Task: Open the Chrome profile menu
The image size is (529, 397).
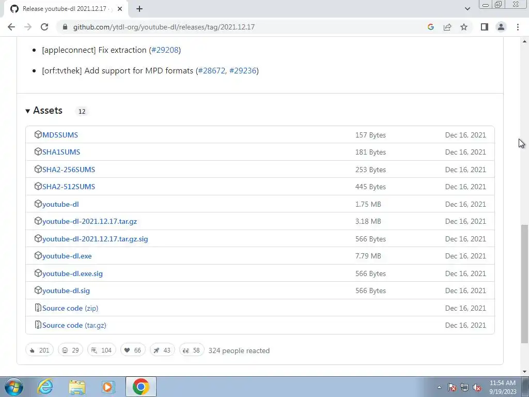Action: pyautogui.click(x=501, y=27)
